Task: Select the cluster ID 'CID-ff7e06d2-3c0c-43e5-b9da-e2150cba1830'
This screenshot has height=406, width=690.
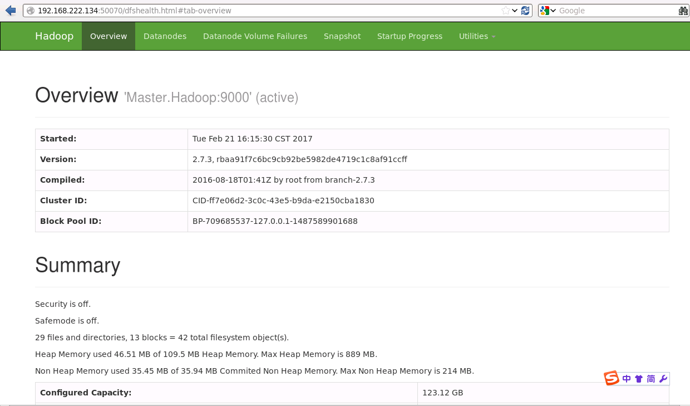Action: click(x=283, y=200)
